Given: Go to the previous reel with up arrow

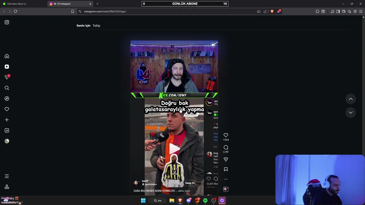Looking at the screenshot, I should coord(351,99).
